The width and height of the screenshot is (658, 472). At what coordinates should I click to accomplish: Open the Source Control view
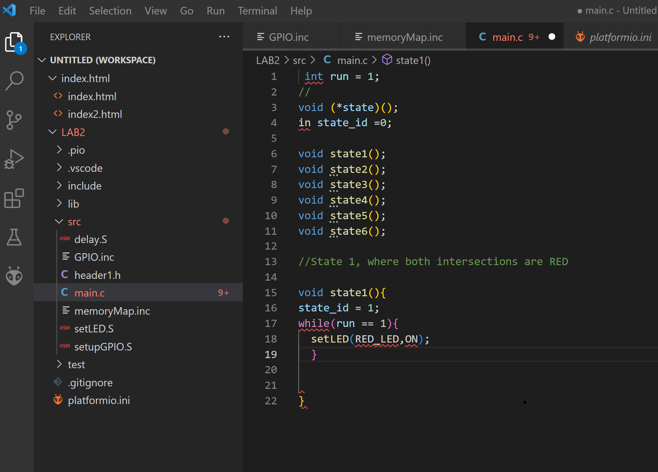coord(14,120)
